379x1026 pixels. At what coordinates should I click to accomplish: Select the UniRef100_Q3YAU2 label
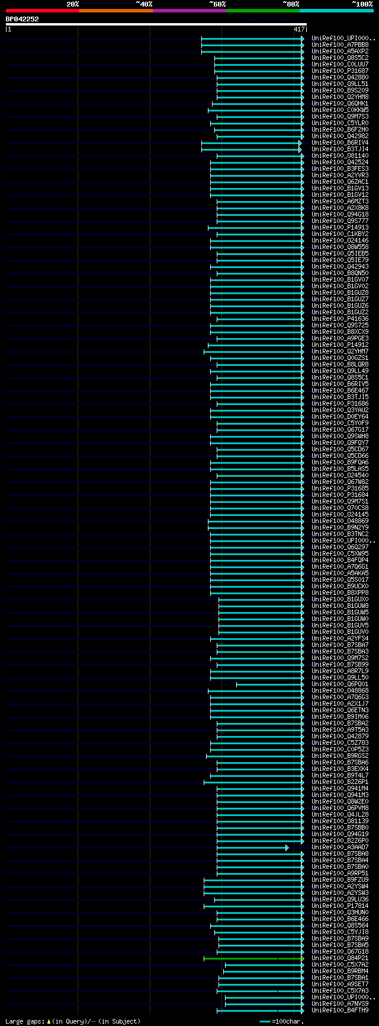340,410
